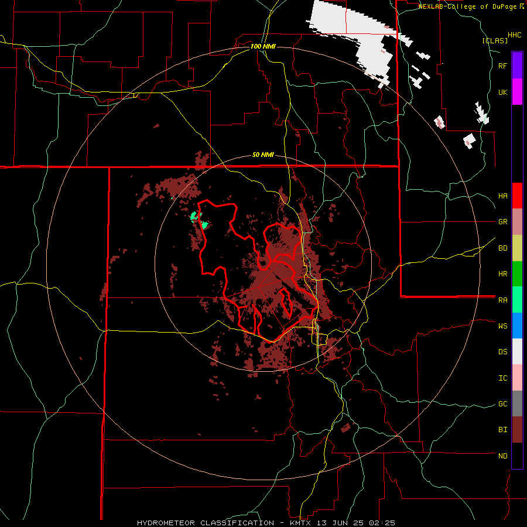Viewport: 527px width, 527px height.
Task: Click the WS legend label
Action: pyautogui.click(x=502, y=326)
